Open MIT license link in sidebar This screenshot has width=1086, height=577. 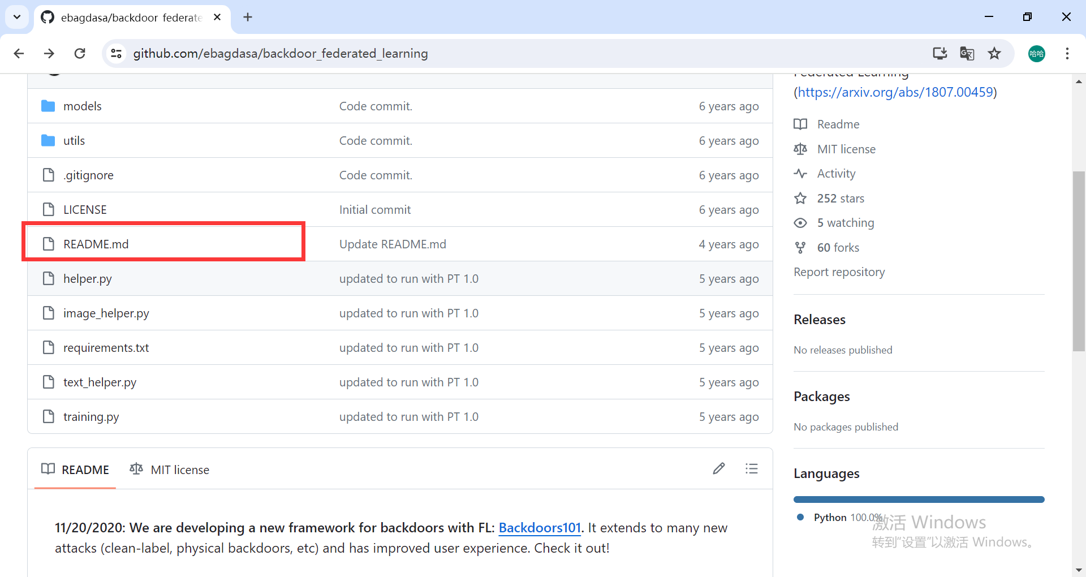click(x=835, y=149)
